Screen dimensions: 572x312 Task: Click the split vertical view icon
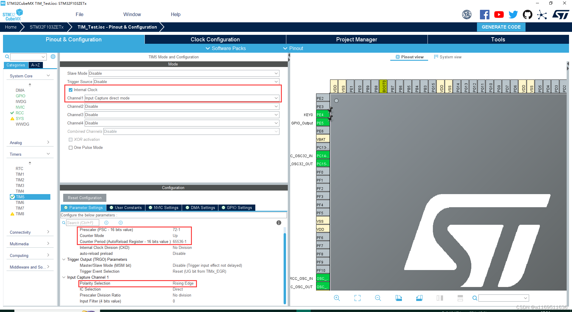click(440, 298)
